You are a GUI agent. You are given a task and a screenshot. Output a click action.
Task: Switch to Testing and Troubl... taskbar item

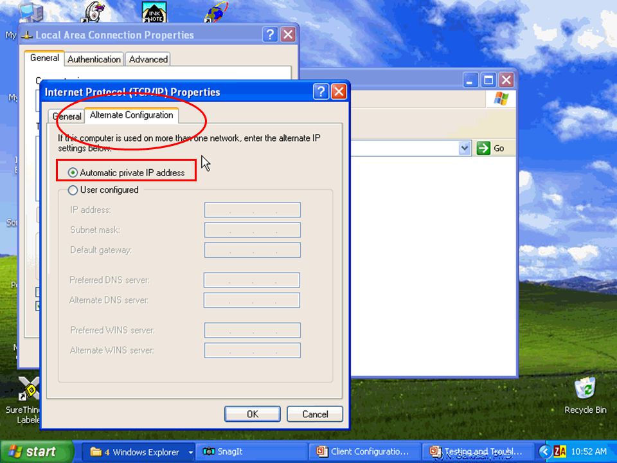pos(478,452)
